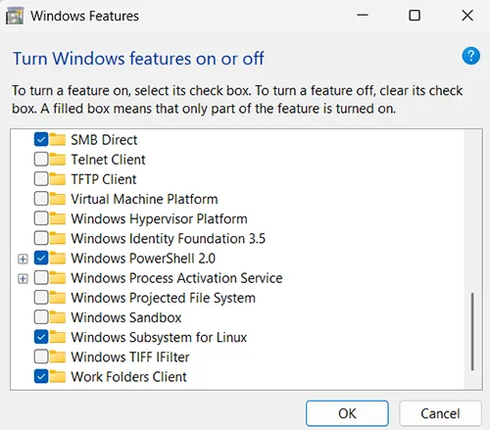Image resolution: width=490 pixels, height=430 pixels.
Task: Select the Windows Hypervisor Platform label
Action: [x=159, y=219]
